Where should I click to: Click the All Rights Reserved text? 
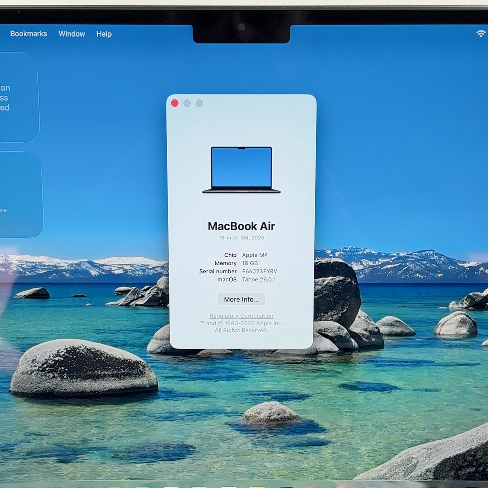(x=241, y=330)
